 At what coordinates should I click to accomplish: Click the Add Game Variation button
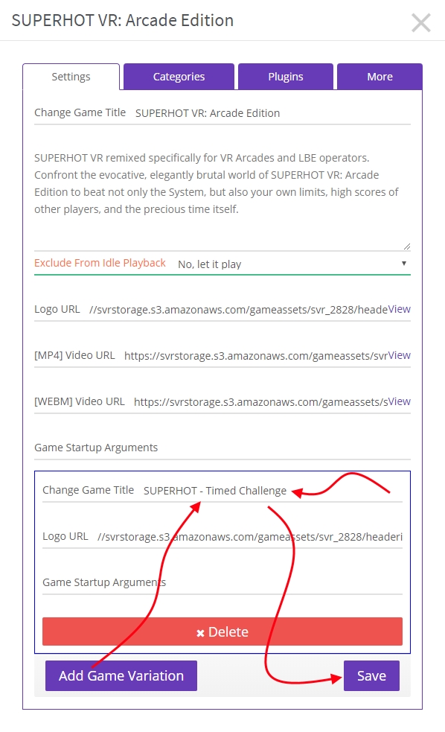121,675
